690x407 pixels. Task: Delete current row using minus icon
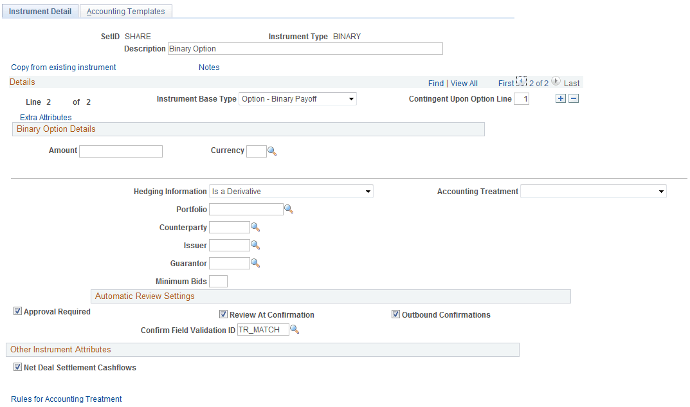pyautogui.click(x=573, y=98)
